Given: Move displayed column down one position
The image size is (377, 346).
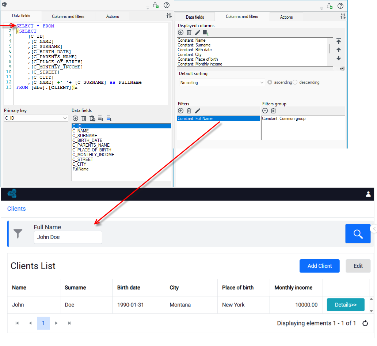Looking at the screenshot, I should pyautogui.click(x=339, y=58).
